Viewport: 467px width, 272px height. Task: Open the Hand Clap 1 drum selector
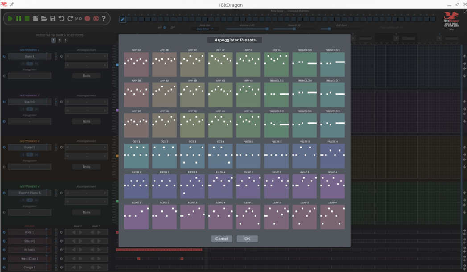(29, 259)
